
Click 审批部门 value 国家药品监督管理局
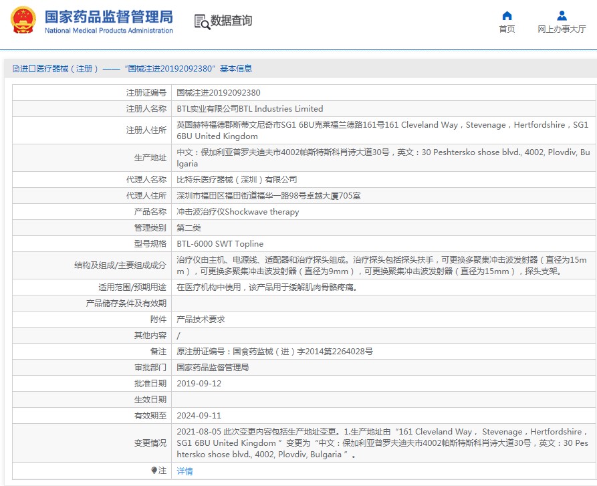213,367
